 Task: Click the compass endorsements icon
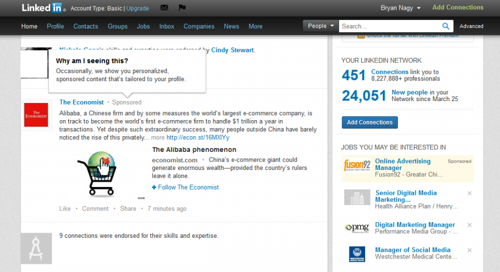pyautogui.click(x=36, y=249)
